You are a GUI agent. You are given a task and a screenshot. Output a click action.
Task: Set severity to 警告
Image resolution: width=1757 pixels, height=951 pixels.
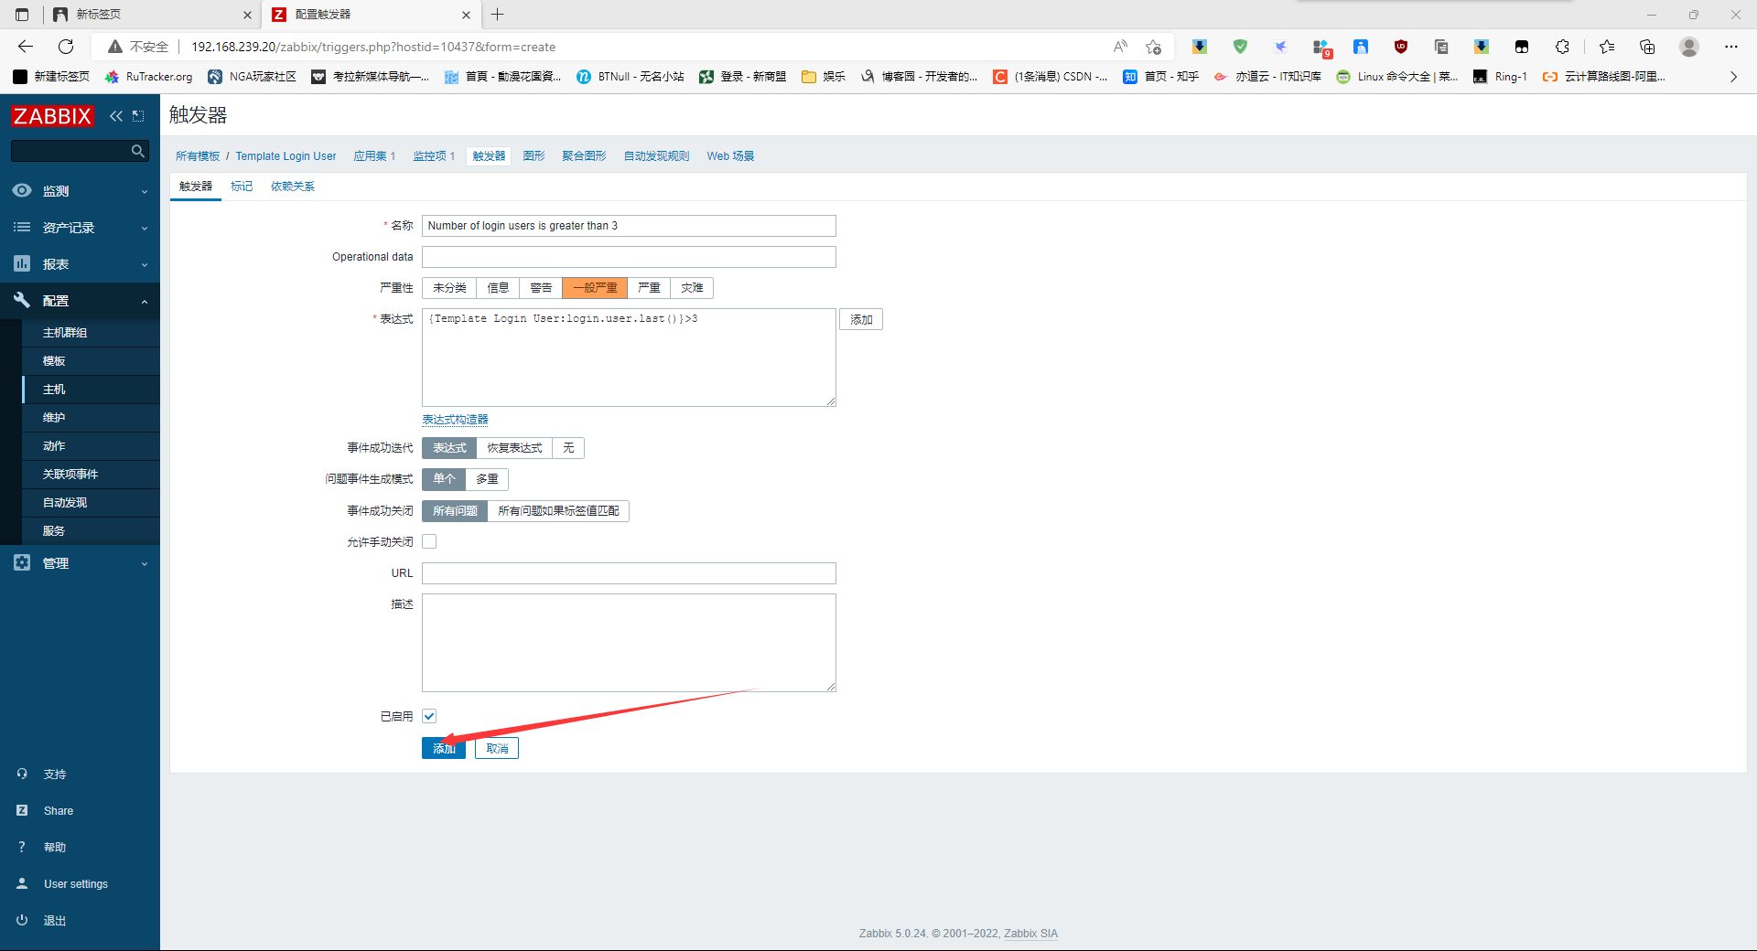541,288
